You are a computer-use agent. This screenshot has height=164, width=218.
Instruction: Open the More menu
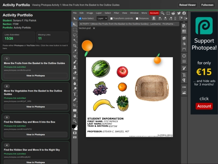pyautogui.click(x=144, y=13)
